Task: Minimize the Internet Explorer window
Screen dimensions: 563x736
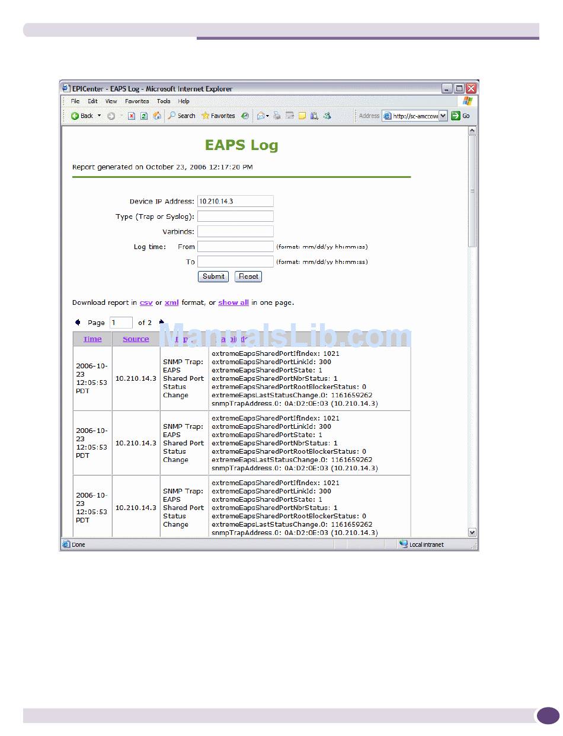Action: (x=447, y=88)
